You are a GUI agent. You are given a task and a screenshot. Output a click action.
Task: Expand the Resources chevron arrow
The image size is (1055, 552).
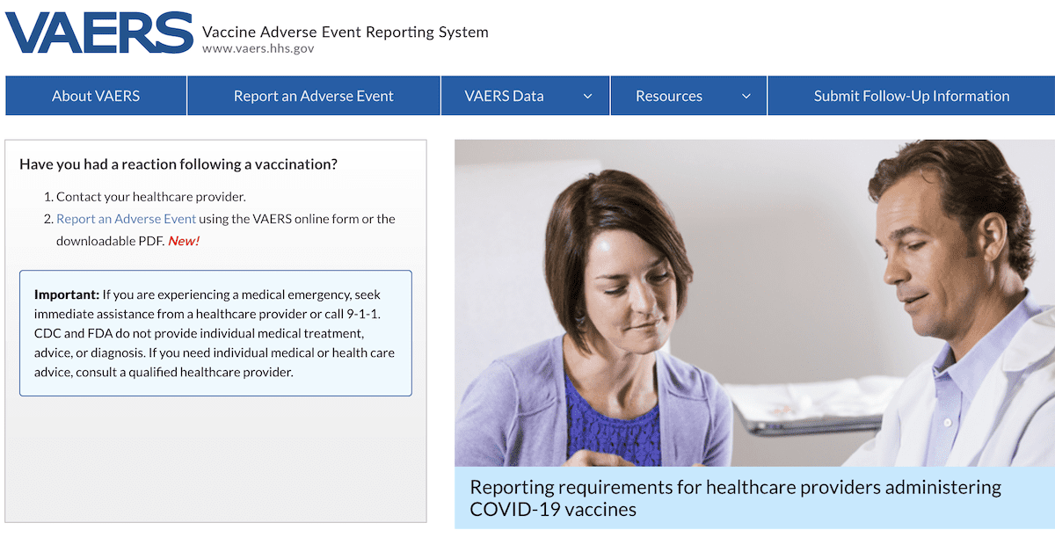(x=746, y=97)
